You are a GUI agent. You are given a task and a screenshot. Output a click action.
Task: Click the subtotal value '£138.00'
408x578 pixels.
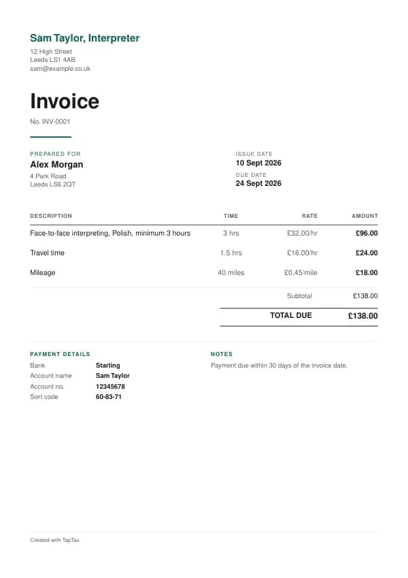[365, 296]
